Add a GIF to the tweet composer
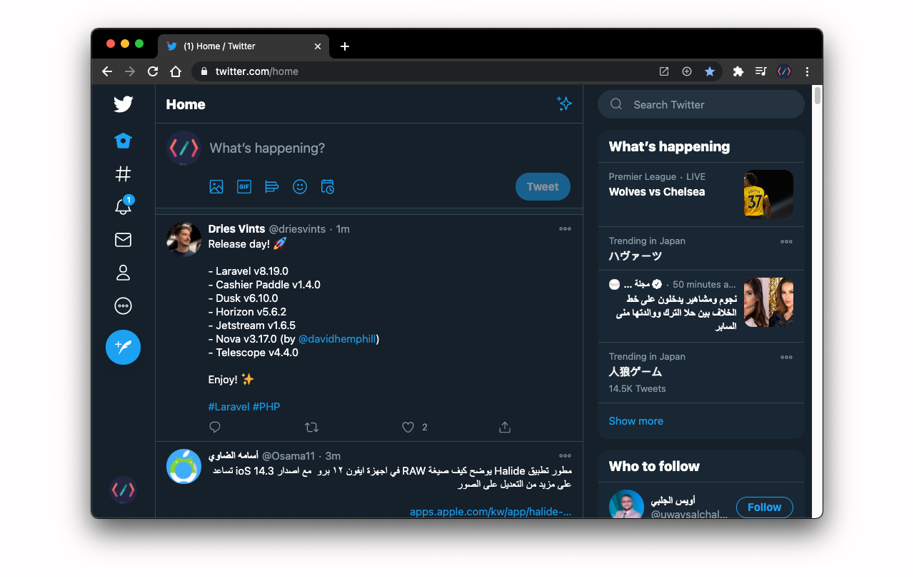Image resolution: width=914 pixels, height=571 pixels. click(x=244, y=187)
